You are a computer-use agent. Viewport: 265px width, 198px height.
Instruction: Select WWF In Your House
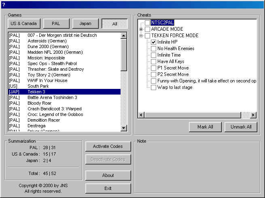64,80
